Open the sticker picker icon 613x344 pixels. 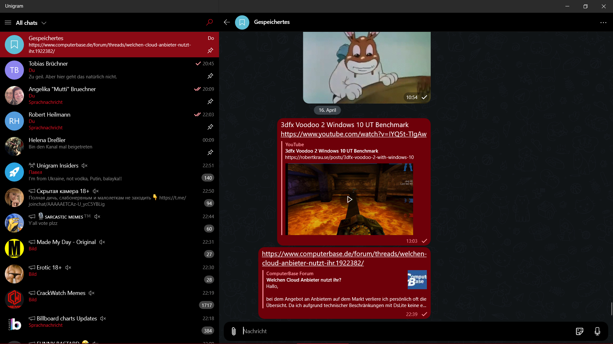[579, 331]
